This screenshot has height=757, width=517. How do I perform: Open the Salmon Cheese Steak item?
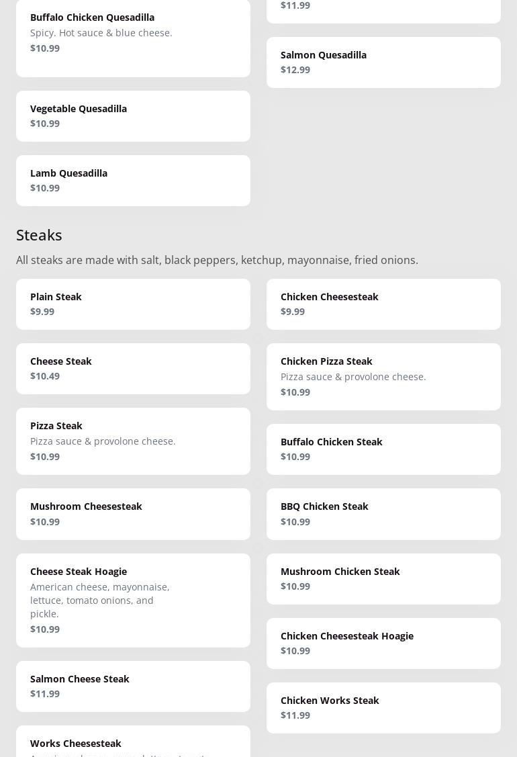coord(133,686)
